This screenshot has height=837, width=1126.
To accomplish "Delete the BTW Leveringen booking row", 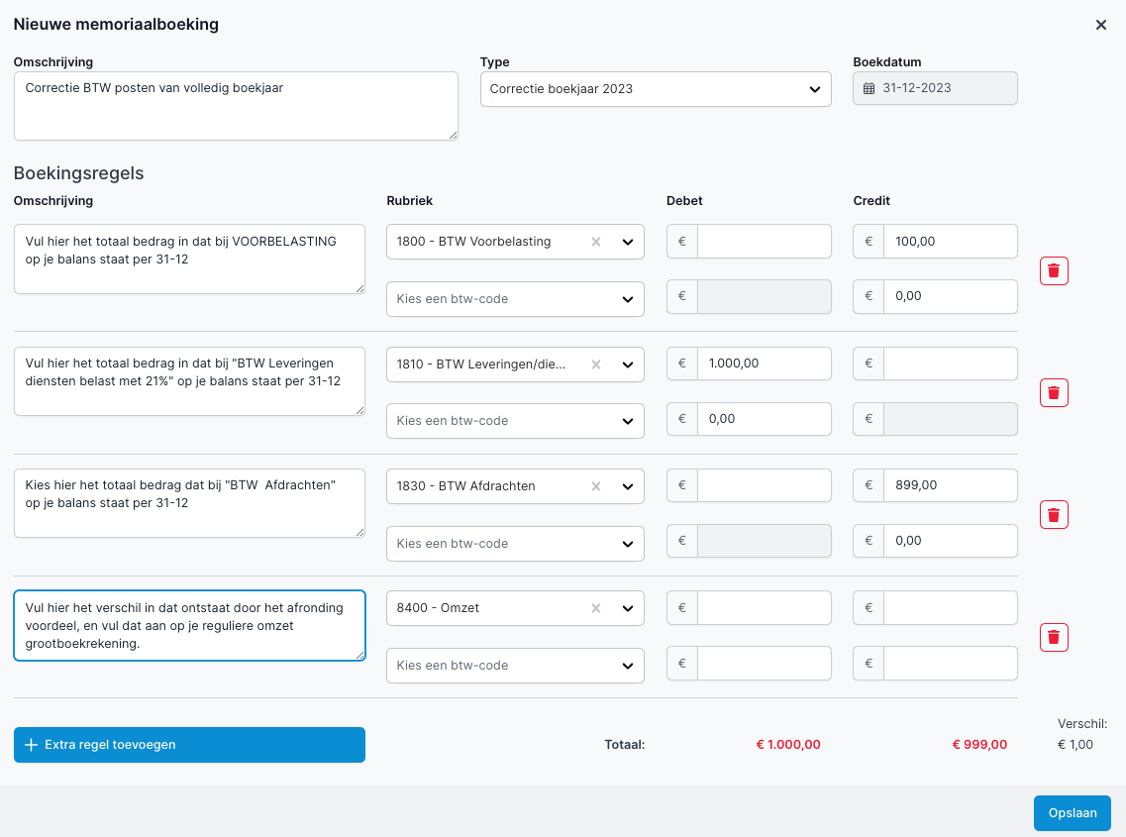I will click(1054, 393).
